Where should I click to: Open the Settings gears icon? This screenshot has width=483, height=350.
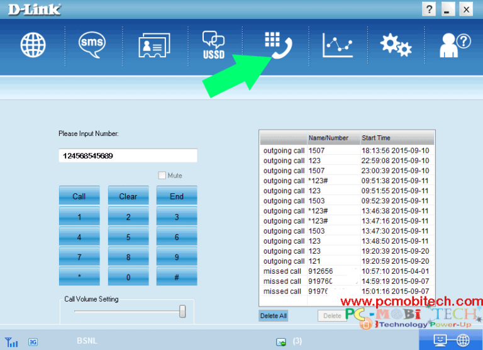[396, 45]
